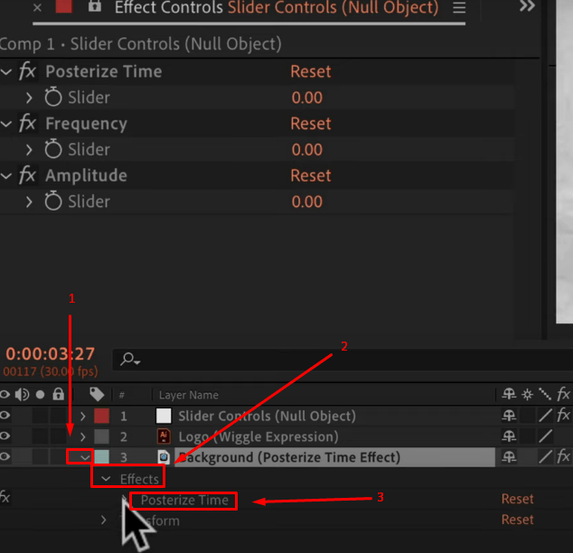Image resolution: width=573 pixels, height=553 pixels.
Task: Reset the Frequency slider effect
Action: (x=311, y=124)
